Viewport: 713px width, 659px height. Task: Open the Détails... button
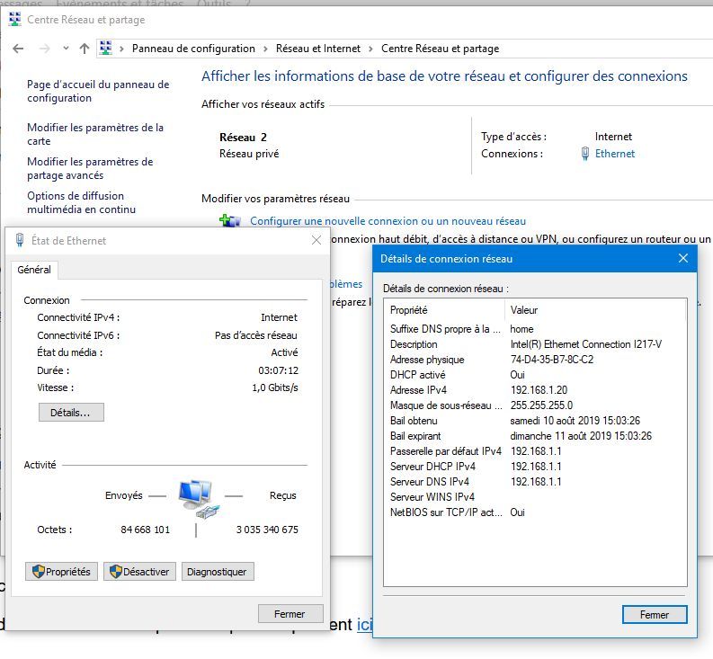[71, 413]
